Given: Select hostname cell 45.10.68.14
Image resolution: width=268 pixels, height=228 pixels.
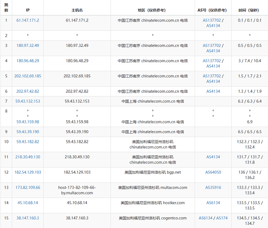Looking at the screenshot, I should [x=77, y=203].
